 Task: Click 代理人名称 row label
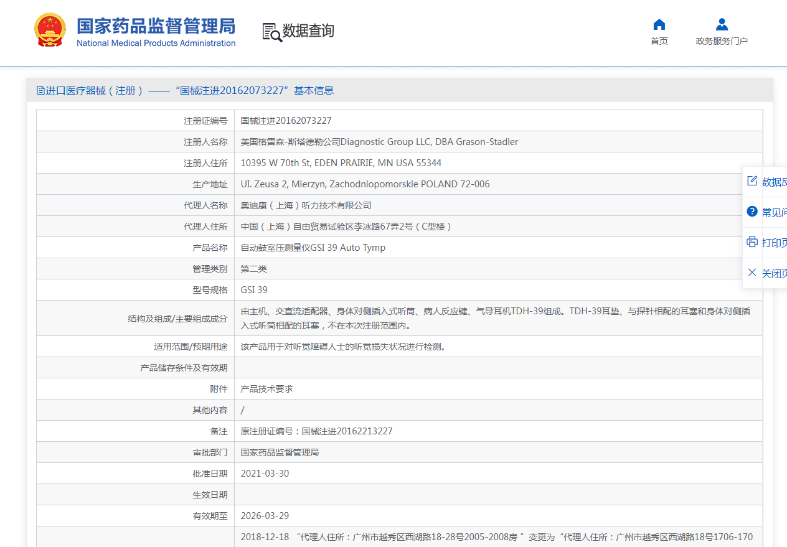click(205, 205)
